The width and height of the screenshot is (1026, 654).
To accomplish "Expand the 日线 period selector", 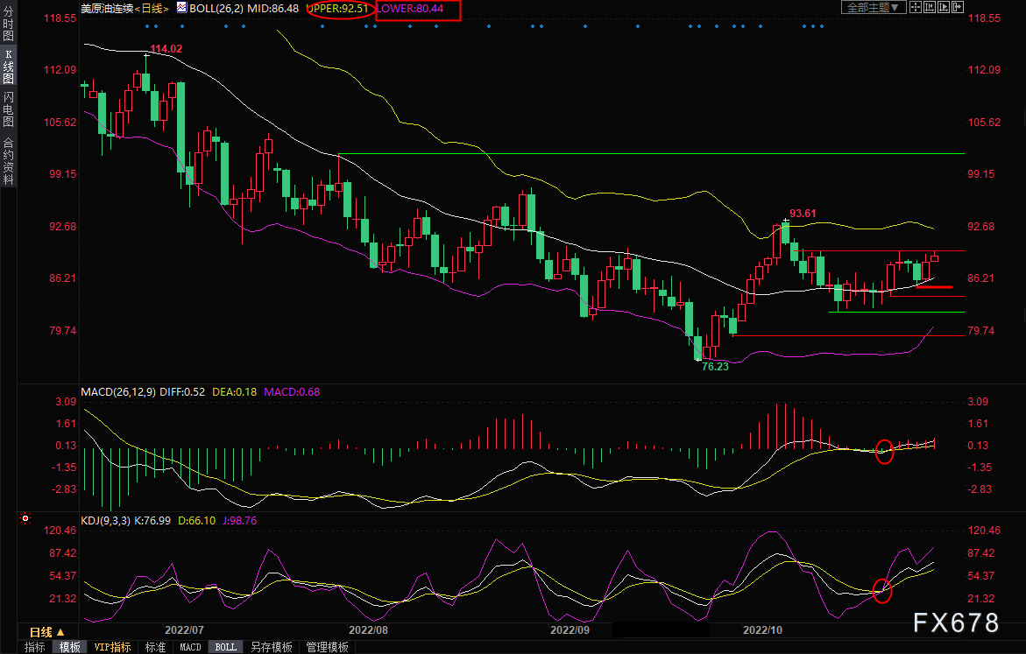I will 46,632.
